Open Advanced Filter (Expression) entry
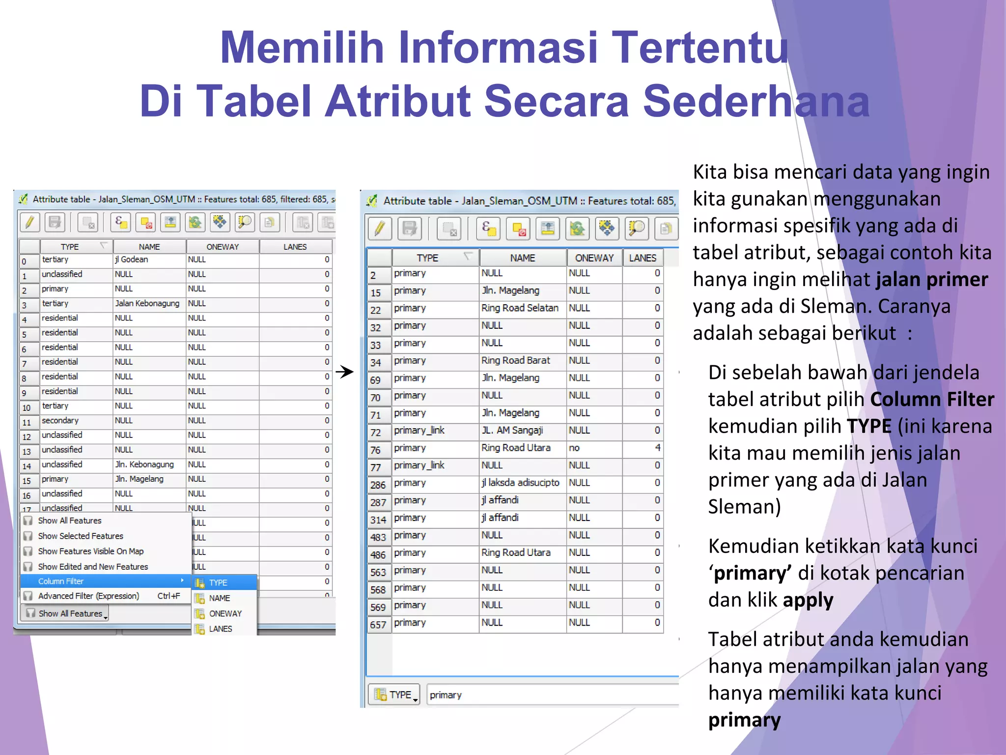Image resolution: width=1006 pixels, height=755 pixels. click(106, 596)
